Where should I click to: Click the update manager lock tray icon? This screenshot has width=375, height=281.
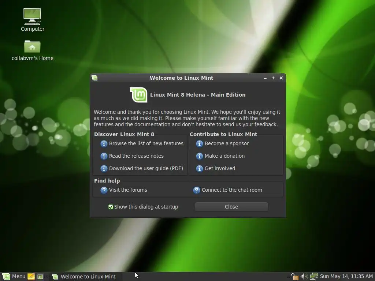pos(295,277)
